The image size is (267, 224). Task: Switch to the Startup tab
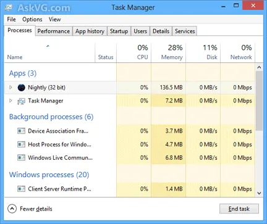tap(119, 31)
